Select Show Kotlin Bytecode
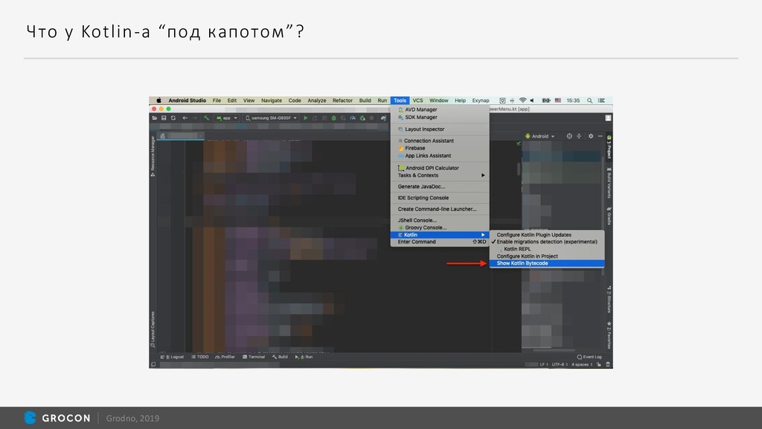 547,263
